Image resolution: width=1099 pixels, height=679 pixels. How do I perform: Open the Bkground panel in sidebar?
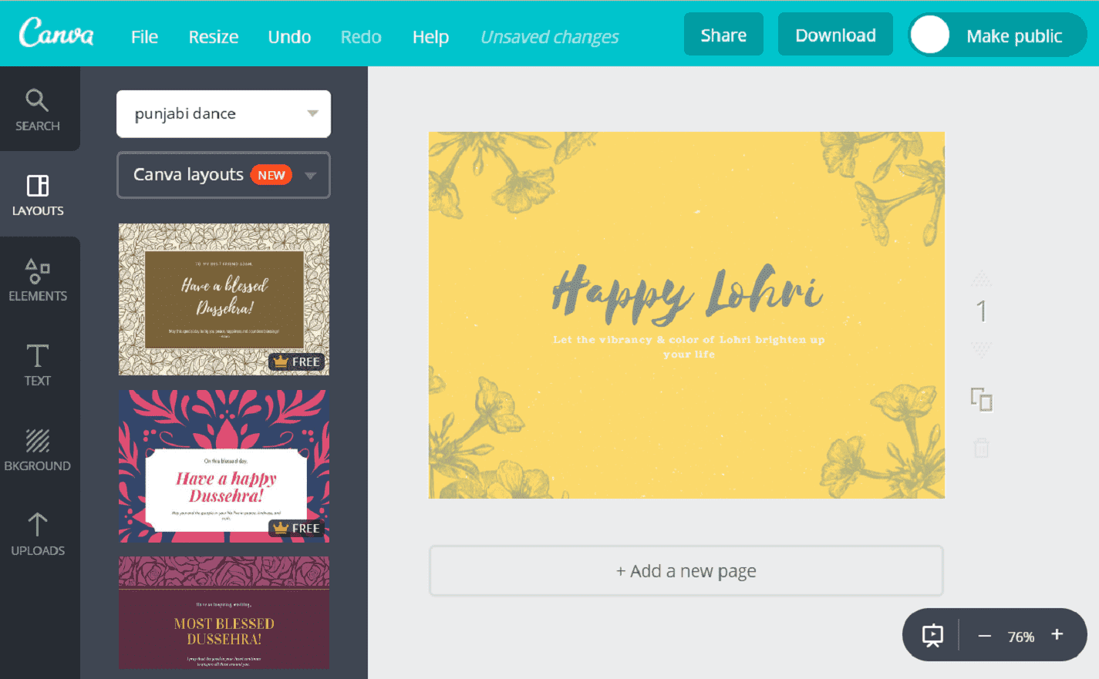pyautogui.click(x=38, y=449)
